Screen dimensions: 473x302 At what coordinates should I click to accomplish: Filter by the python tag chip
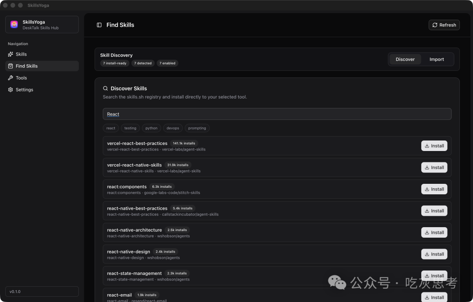pos(152,128)
